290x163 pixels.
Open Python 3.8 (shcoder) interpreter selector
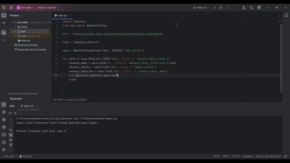coord(268,156)
